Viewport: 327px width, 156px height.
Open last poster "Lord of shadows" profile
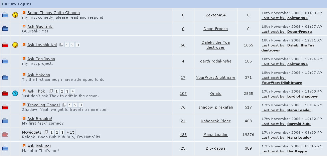(x=302, y=96)
